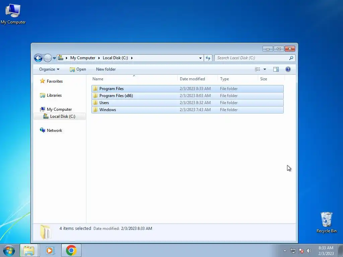
Task: Click the Back navigation arrow button
Action: pos(38,58)
